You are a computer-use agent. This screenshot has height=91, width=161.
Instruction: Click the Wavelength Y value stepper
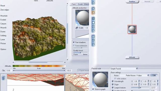(148, 81)
